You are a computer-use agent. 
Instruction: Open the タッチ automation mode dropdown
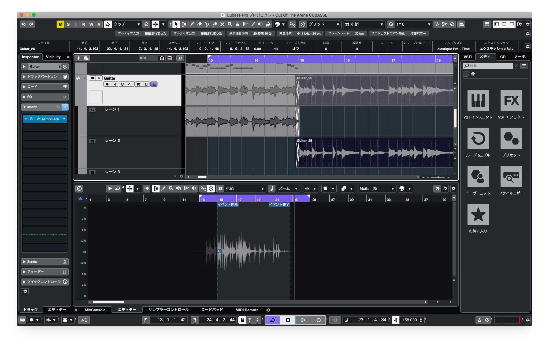pyautogui.click(x=127, y=24)
